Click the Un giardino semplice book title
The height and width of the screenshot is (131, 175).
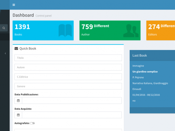145,72
